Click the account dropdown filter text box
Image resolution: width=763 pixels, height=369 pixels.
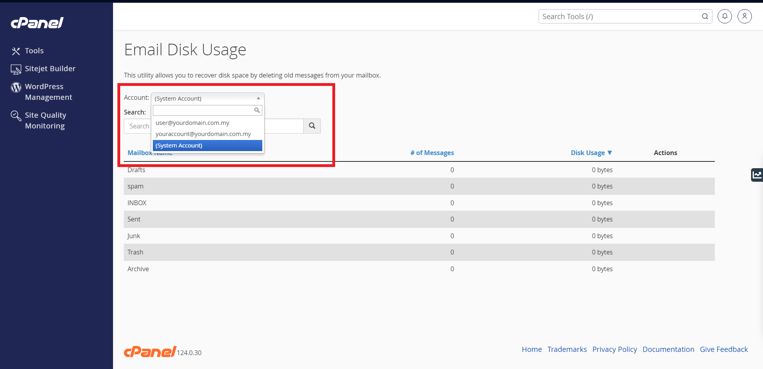(203, 110)
